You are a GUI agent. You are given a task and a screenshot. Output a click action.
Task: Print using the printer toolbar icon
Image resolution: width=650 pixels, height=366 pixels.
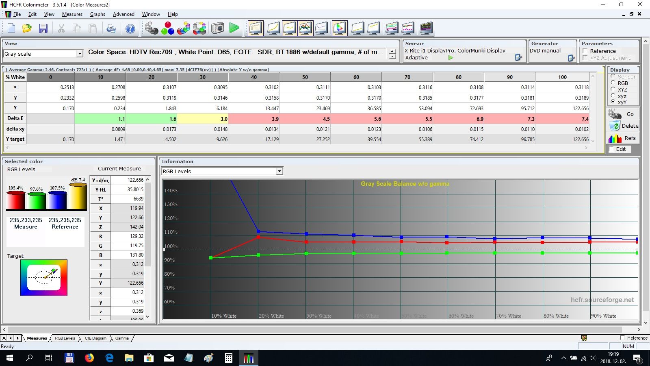click(x=111, y=28)
